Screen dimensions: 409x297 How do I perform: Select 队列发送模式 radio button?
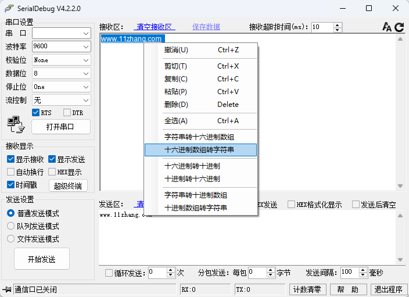tap(10, 226)
